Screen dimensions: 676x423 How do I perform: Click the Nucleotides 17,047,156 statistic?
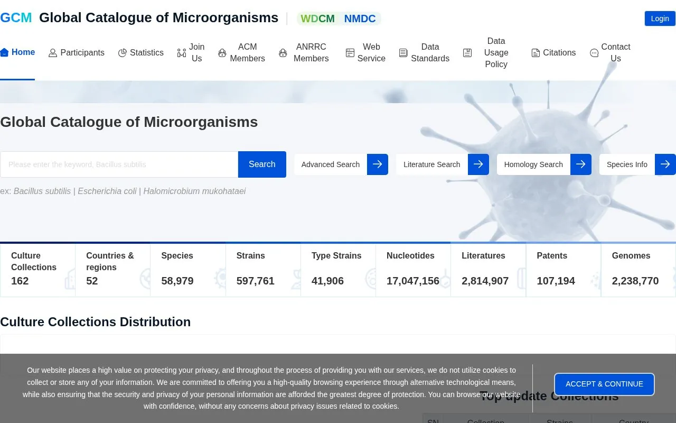[x=413, y=270]
